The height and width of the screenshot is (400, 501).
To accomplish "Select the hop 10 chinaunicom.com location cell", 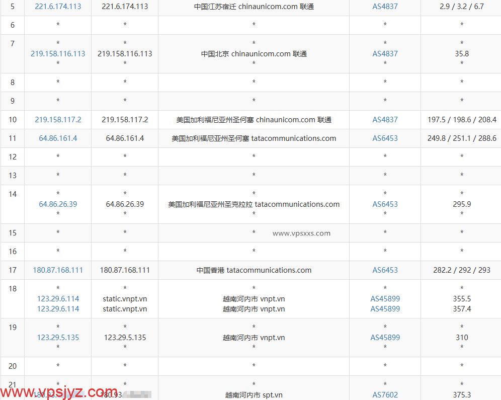I will [x=254, y=120].
